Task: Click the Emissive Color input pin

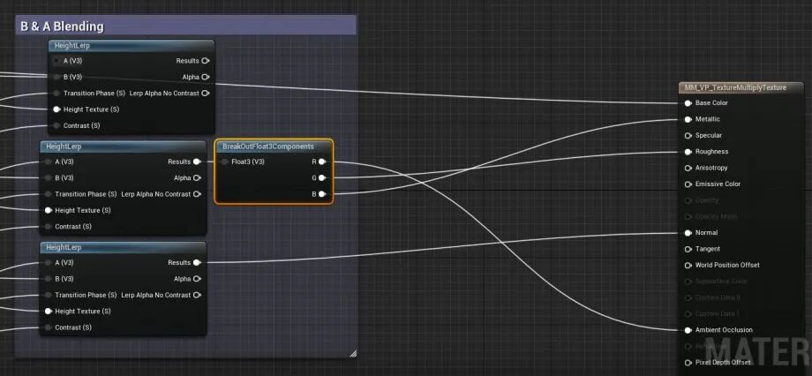Action: click(688, 184)
